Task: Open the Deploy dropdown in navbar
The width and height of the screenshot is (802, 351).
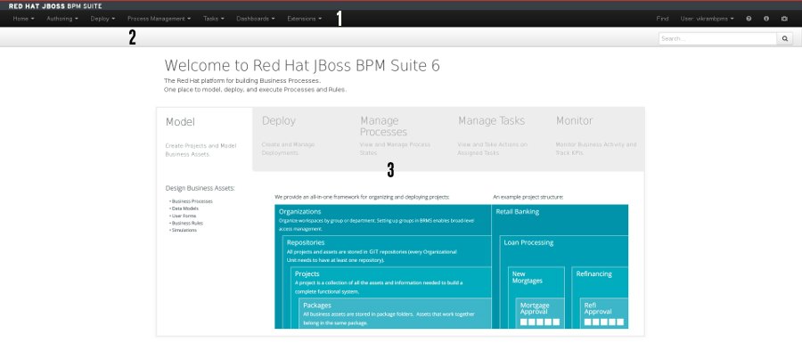Action: pos(102,19)
